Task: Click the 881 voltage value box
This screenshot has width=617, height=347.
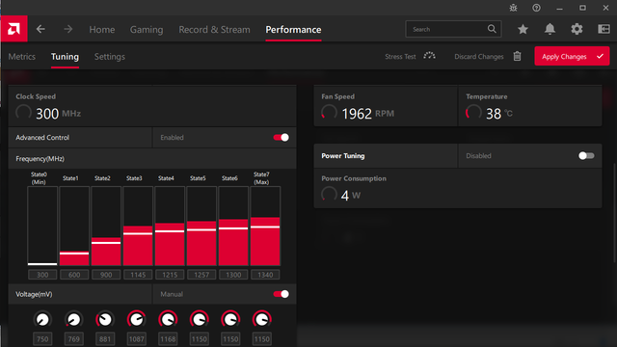Action: pyautogui.click(x=105, y=338)
